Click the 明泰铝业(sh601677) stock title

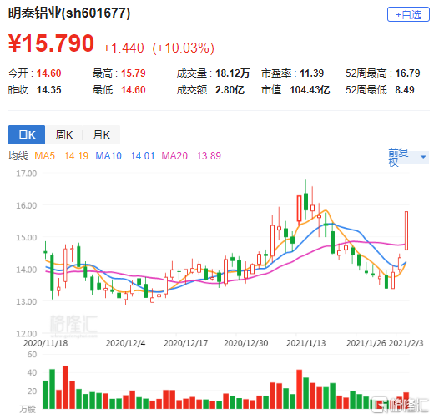69,13
